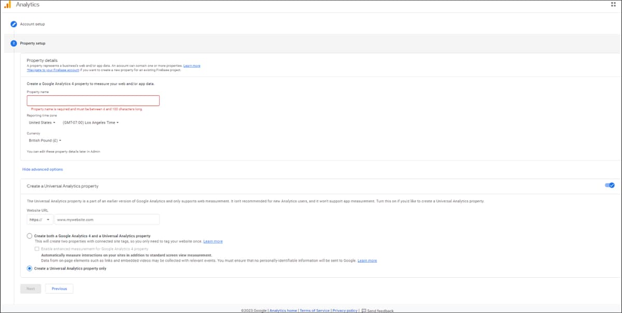Click the Create a Universal Analytics property heading

point(63,186)
